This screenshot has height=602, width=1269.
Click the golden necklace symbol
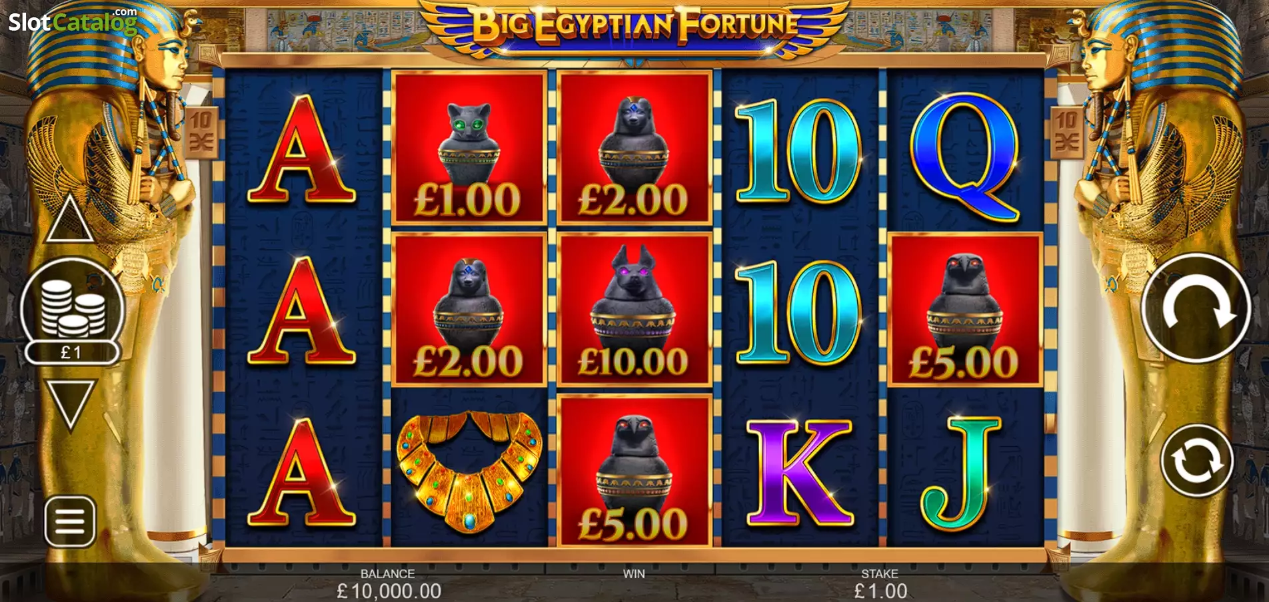[469, 471]
